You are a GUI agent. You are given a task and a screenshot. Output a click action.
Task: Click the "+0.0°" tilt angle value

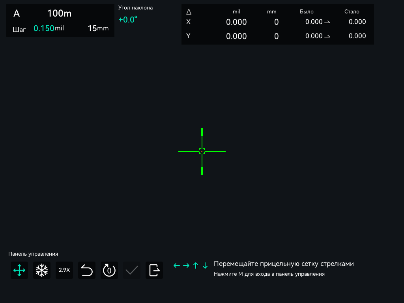click(128, 20)
